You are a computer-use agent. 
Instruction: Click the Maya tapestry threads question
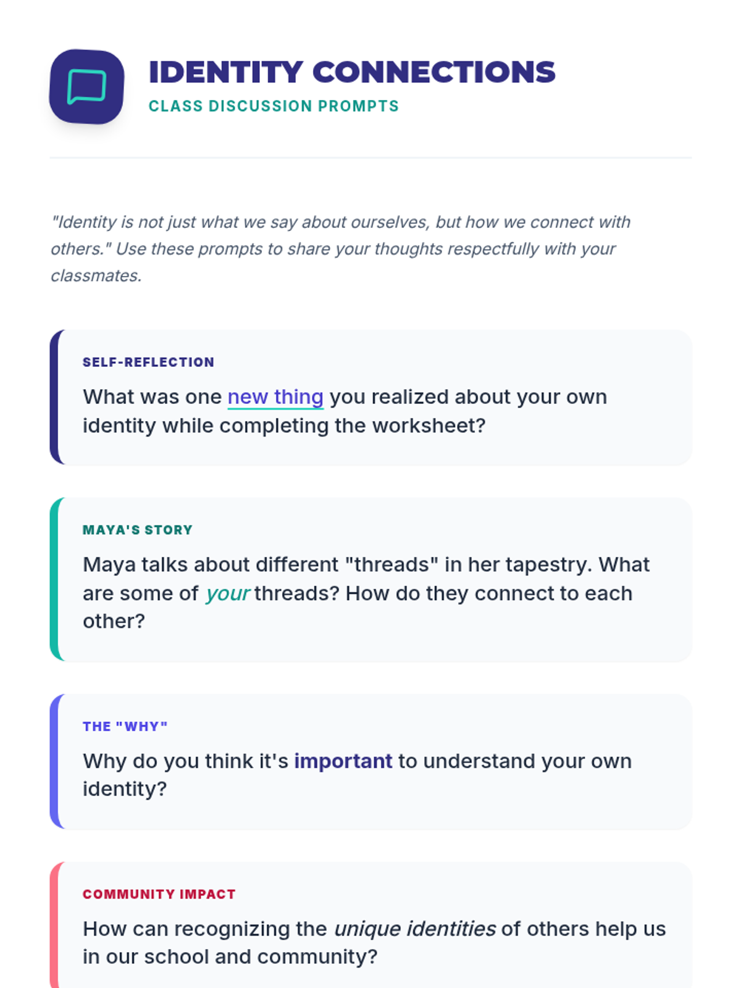tap(366, 593)
